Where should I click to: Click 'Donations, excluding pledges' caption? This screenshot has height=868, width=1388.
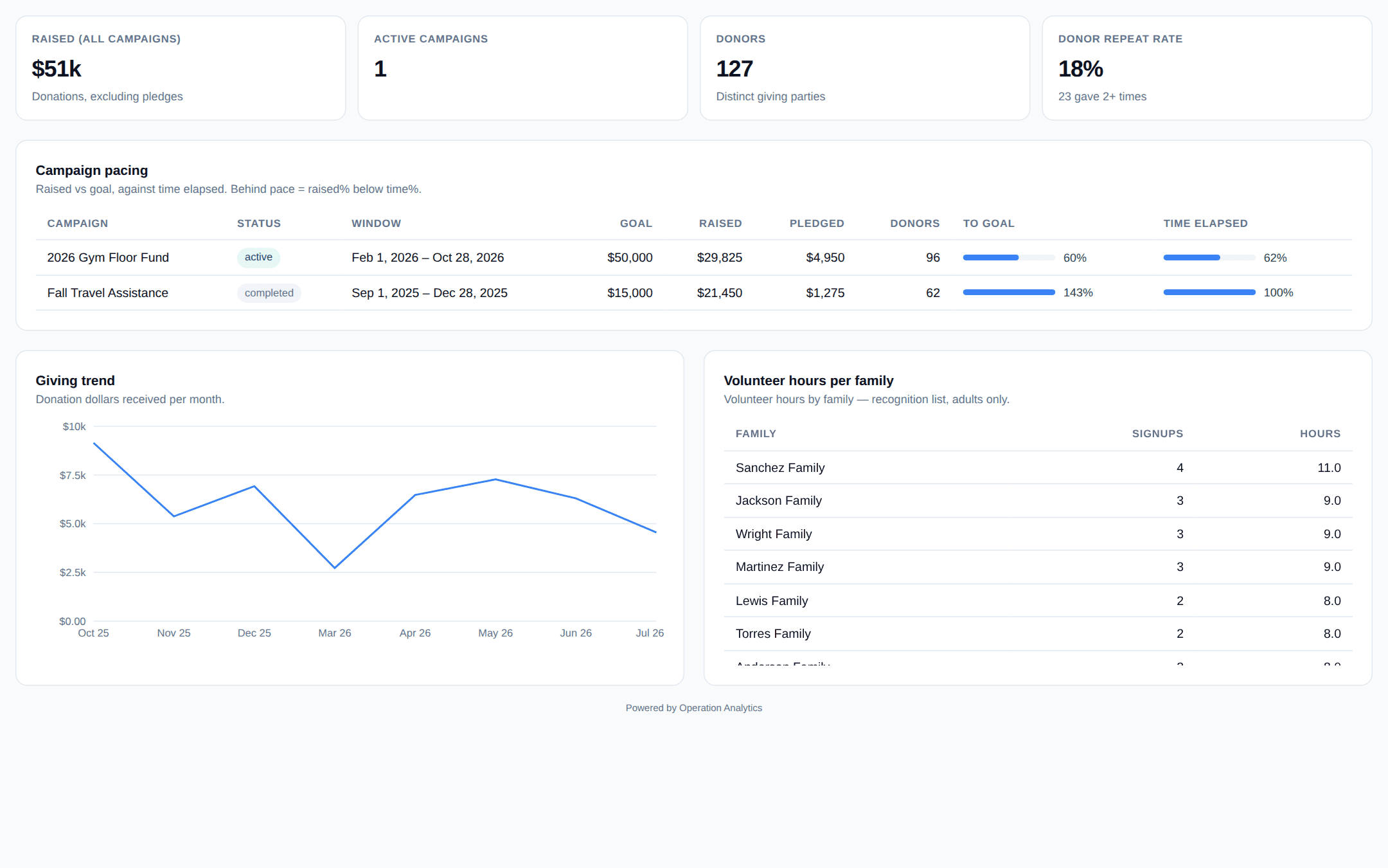click(x=107, y=96)
